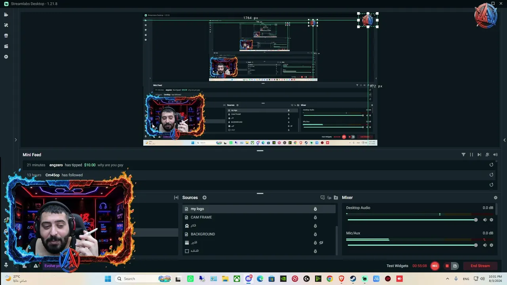The height and width of the screenshot is (285, 507).
Task: Toggle the lock on BACKGROUND source
Action: click(x=315, y=234)
